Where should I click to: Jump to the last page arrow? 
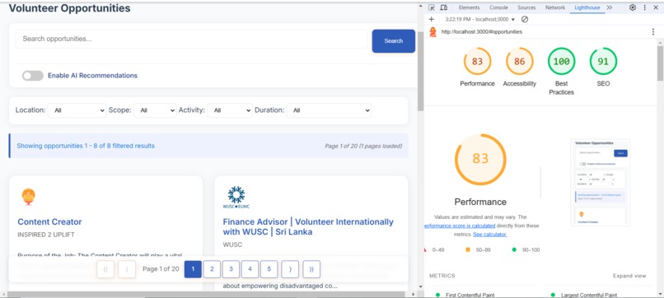pos(311,269)
